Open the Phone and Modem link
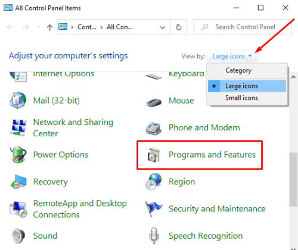 tap(204, 127)
